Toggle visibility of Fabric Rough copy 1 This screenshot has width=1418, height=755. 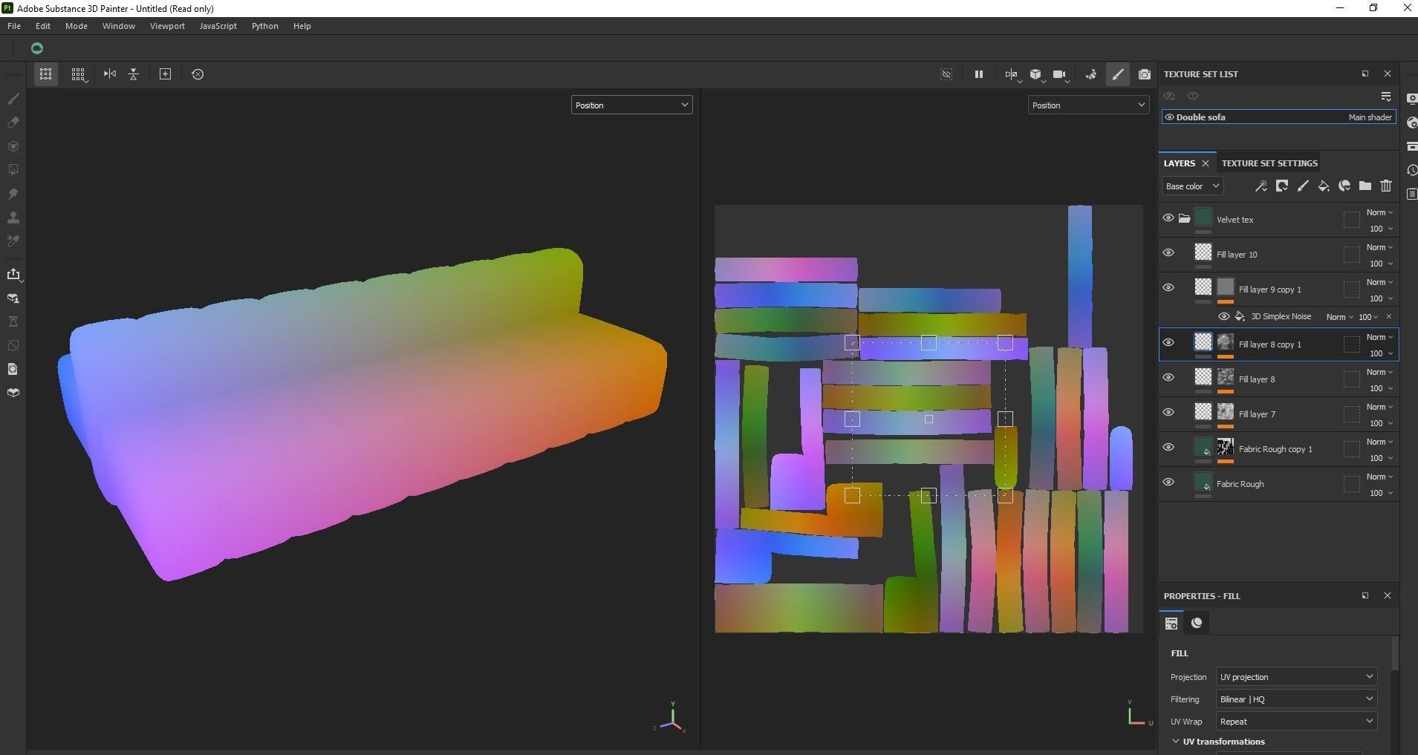pos(1168,448)
